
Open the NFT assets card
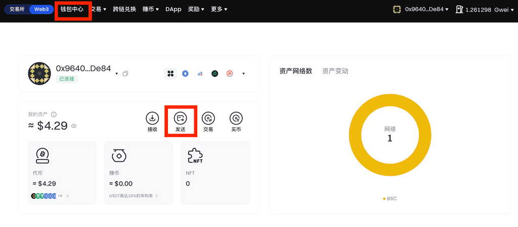click(x=214, y=173)
